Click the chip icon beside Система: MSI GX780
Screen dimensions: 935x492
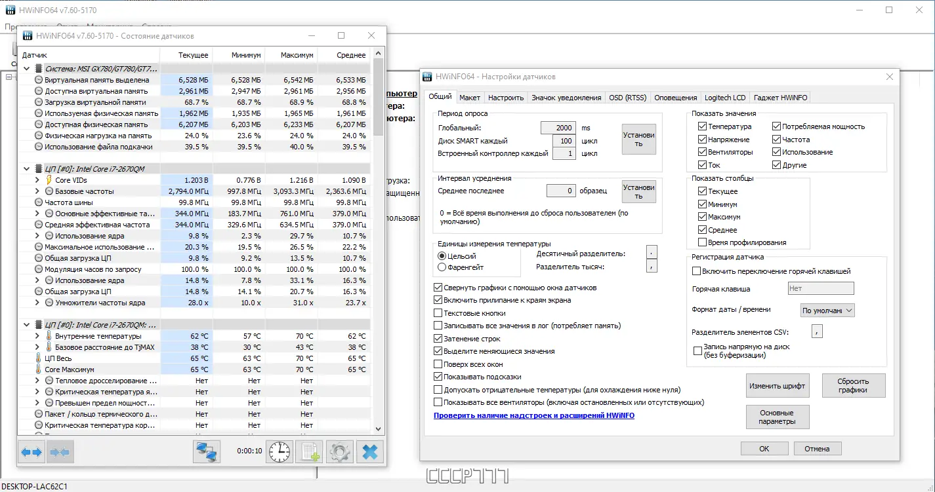click(39, 69)
